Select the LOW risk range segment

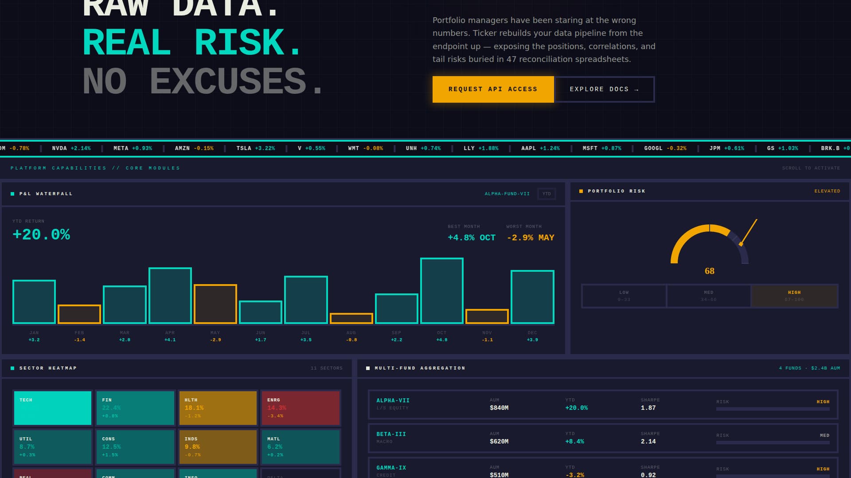coord(624,296)
